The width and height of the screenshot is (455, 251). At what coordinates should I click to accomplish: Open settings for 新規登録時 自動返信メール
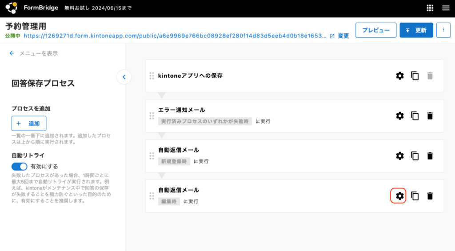(x=400, y=156)
